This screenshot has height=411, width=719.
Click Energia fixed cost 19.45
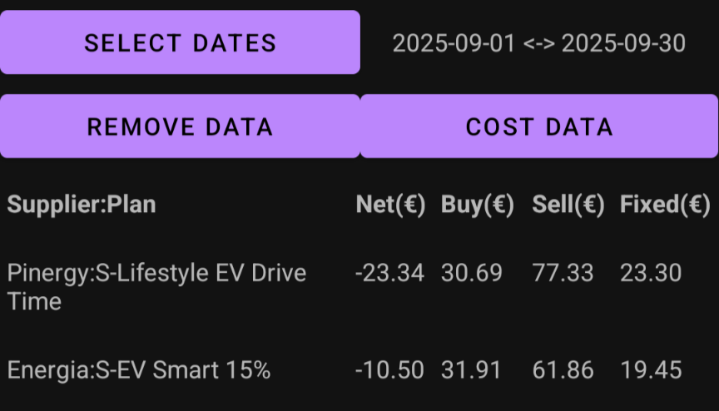pos(651,369)
